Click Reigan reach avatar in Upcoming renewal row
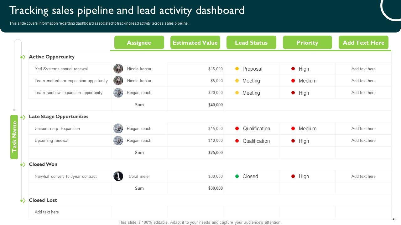Image resolution: width=401 pixels, height=225 pixels. click(118, 141)
